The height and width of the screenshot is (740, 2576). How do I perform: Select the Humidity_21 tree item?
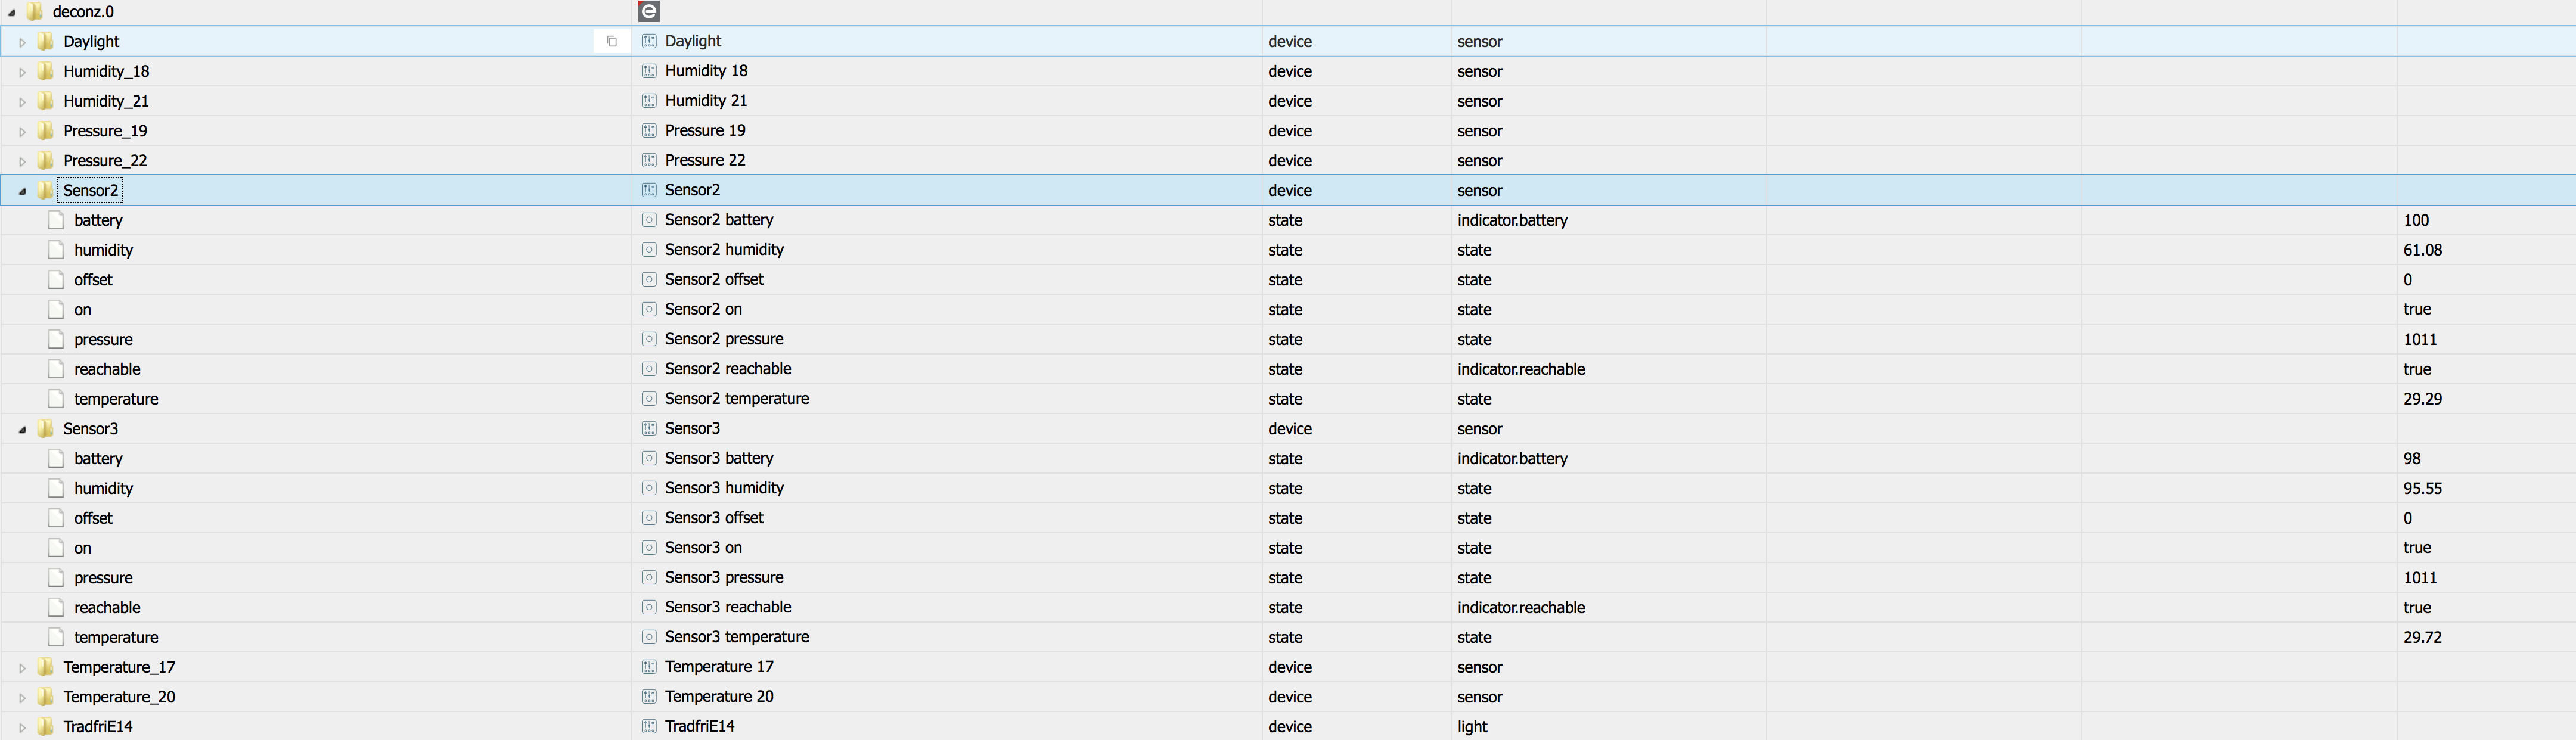click(x=106, y=101)
